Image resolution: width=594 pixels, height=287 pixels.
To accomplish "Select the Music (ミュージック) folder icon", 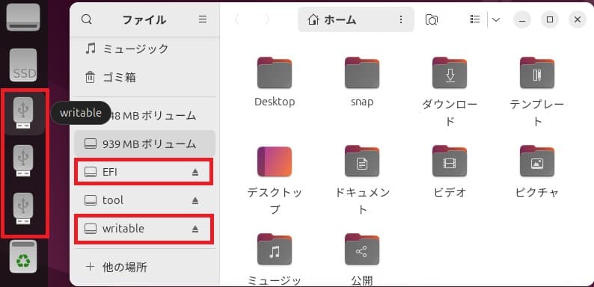I will (x=275, y=249).
